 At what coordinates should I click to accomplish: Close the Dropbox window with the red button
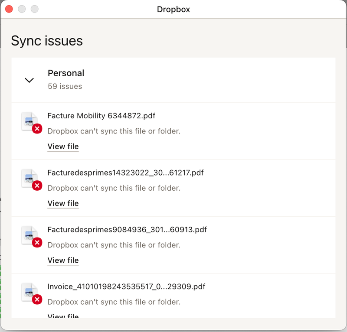[x=9, y=9]
